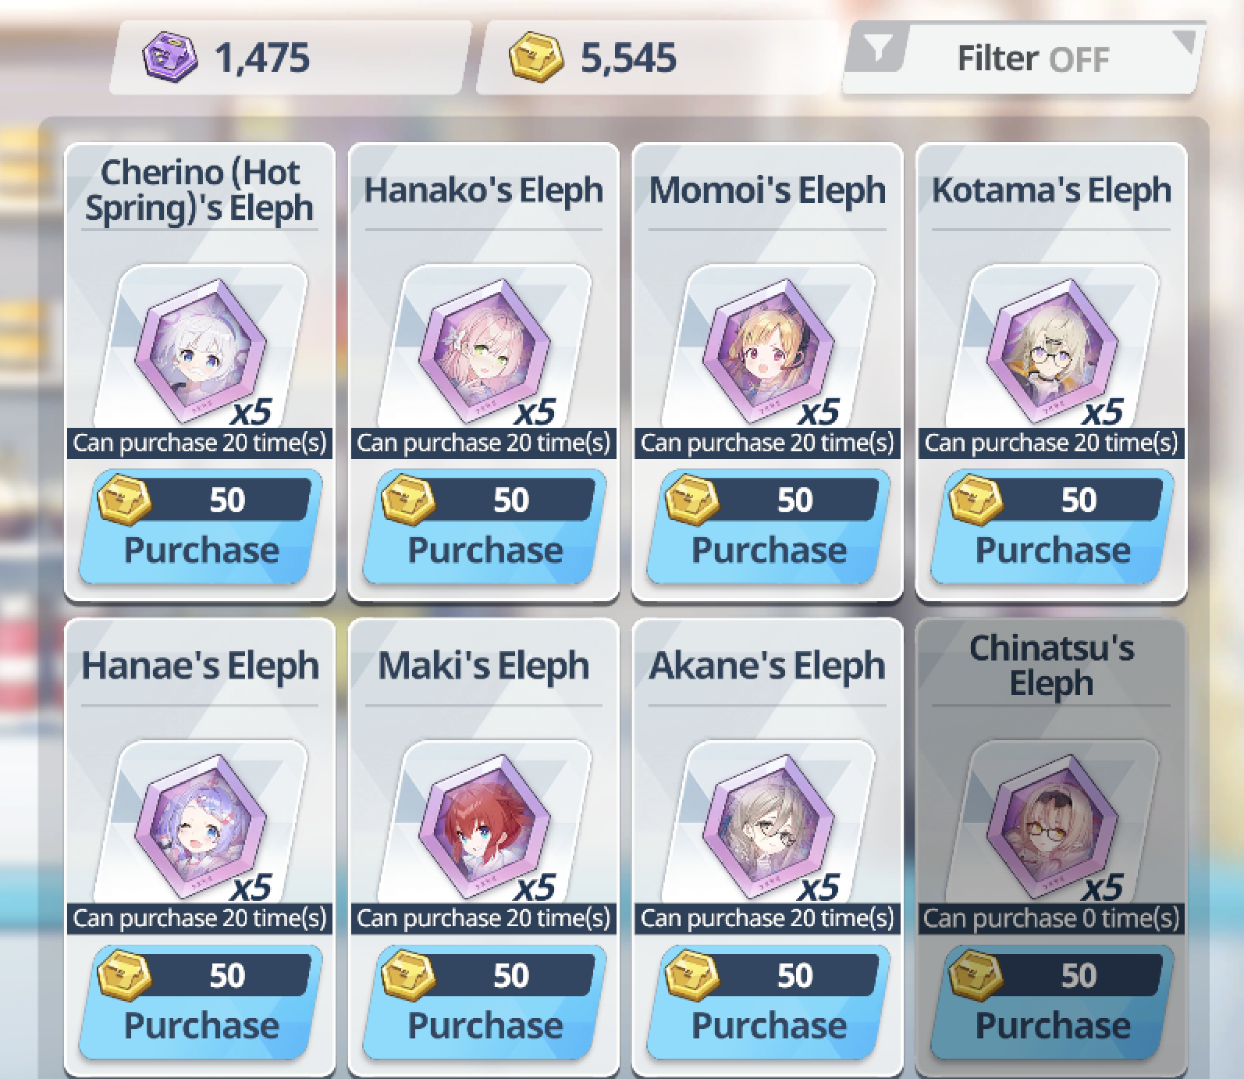Select Hanae's Eleph hexagon icon
The width and height of the screenshot is (1244, 1079).
(201, 821)
